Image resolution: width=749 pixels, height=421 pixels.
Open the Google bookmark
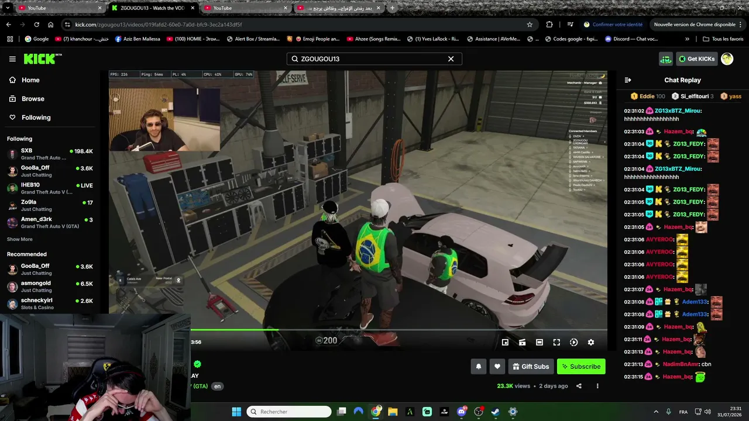[37, 39]
